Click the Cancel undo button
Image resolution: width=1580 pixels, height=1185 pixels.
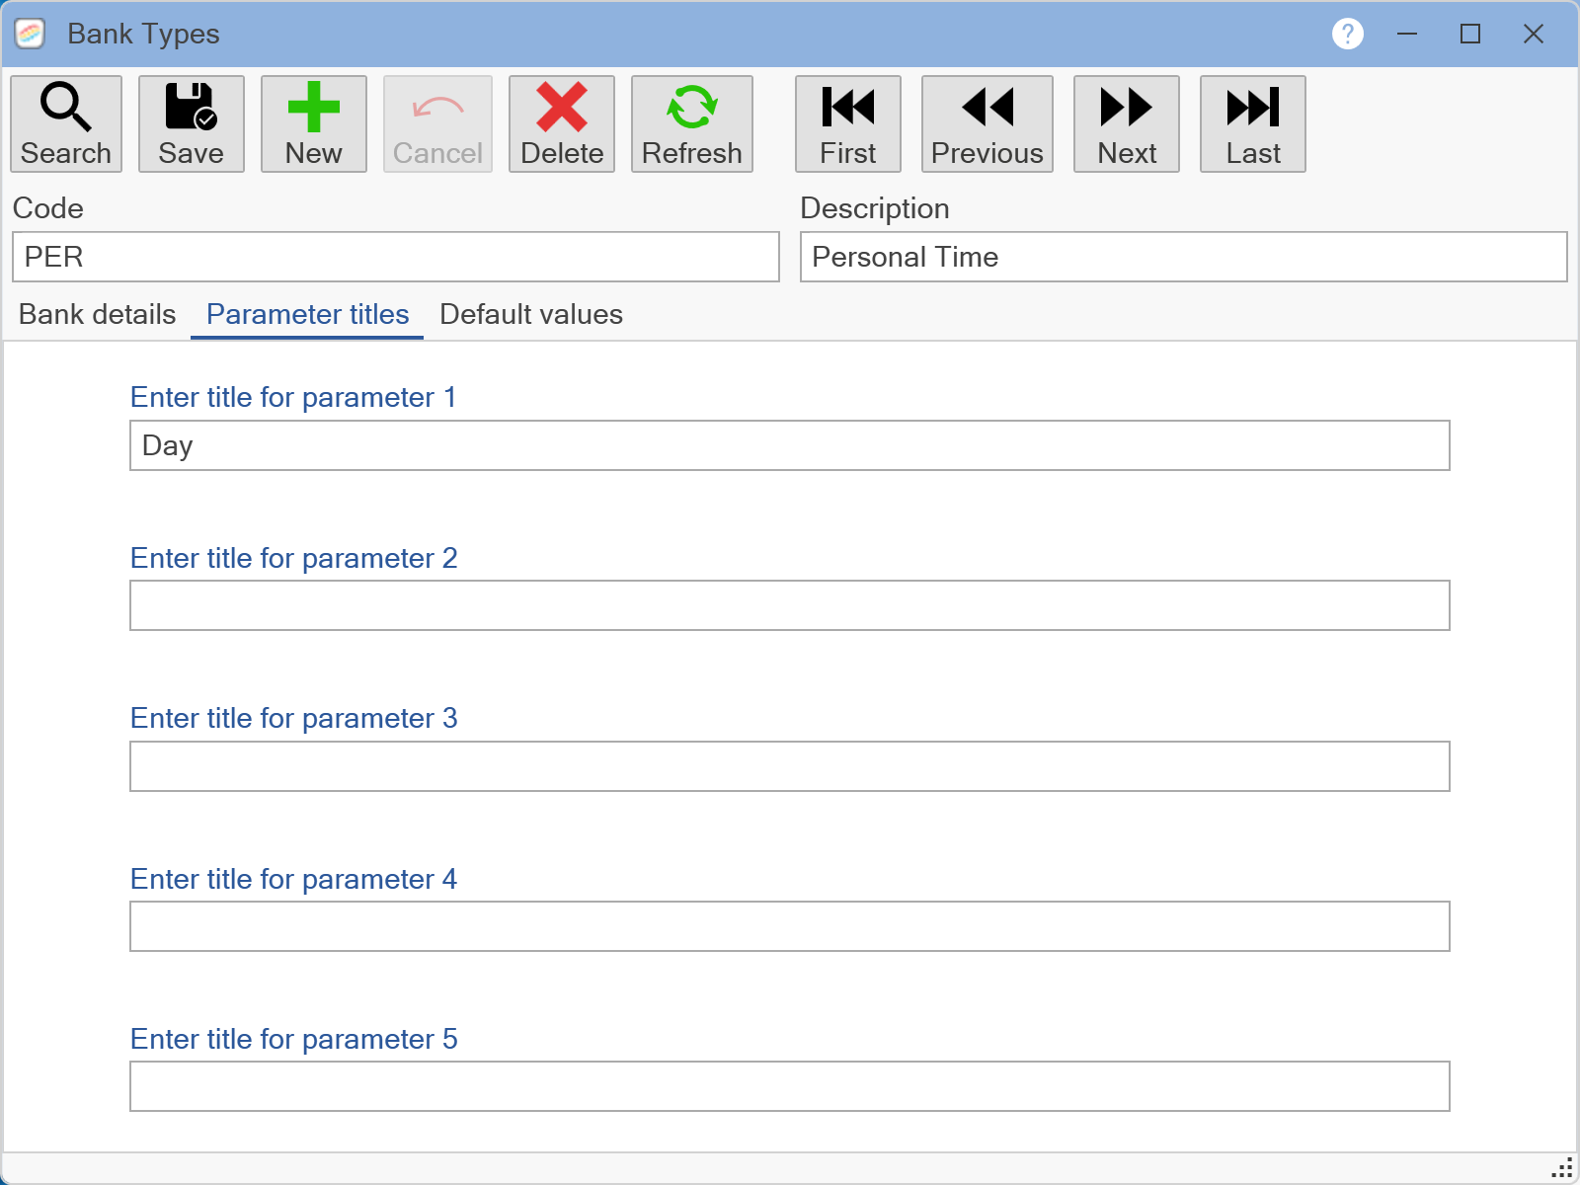[x=437, y=124]
